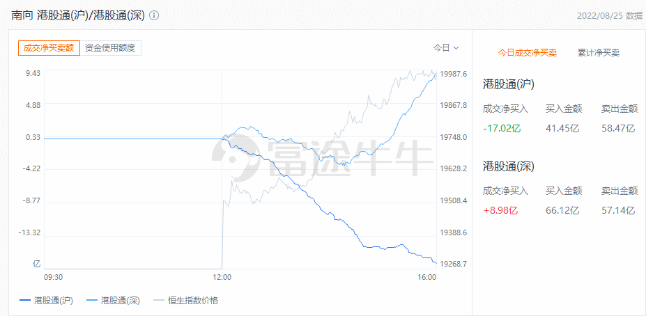Click the -17.02亿 net buy value
Viewport: 646px width, 316px height.
(502, 128)
